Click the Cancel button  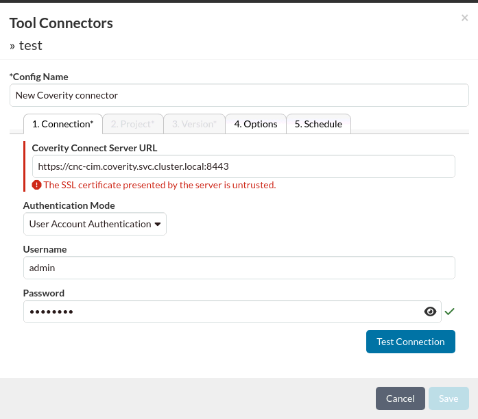tap(401, 398)
